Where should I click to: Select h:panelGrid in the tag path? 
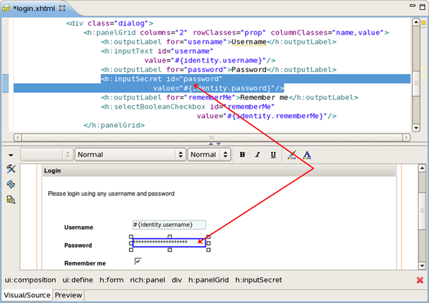(208, 280)
